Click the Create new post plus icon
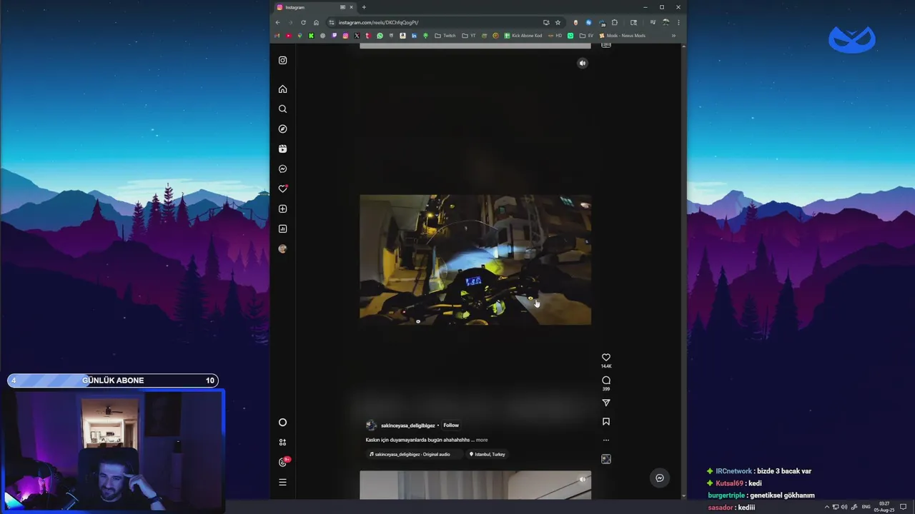Screen dimensions: 915x514 [x=282, y=209]
